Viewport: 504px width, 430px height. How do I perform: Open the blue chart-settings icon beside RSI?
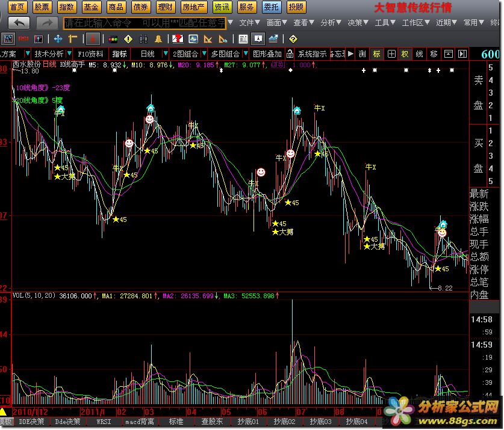click(x=39, y=39)
